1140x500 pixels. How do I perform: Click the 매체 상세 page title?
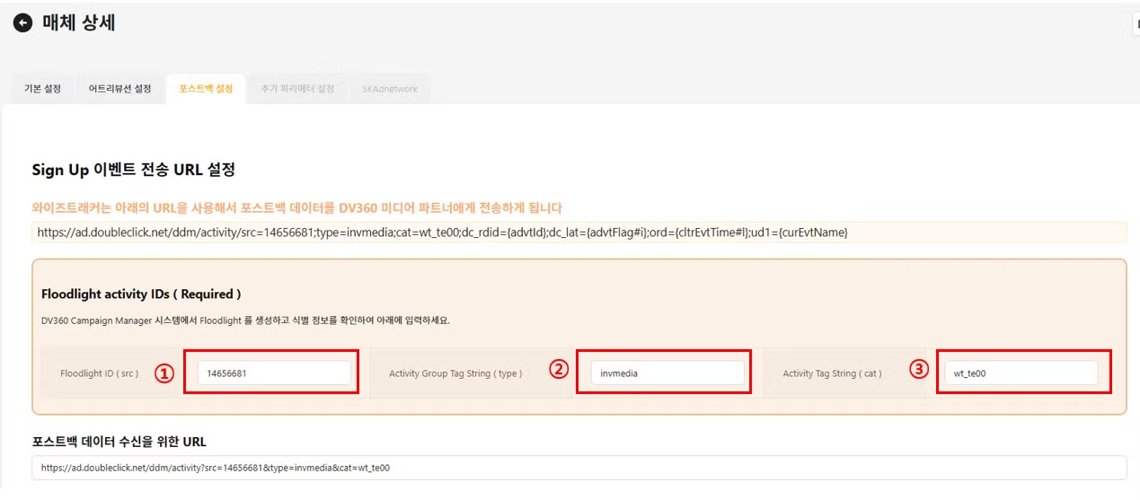79,23
